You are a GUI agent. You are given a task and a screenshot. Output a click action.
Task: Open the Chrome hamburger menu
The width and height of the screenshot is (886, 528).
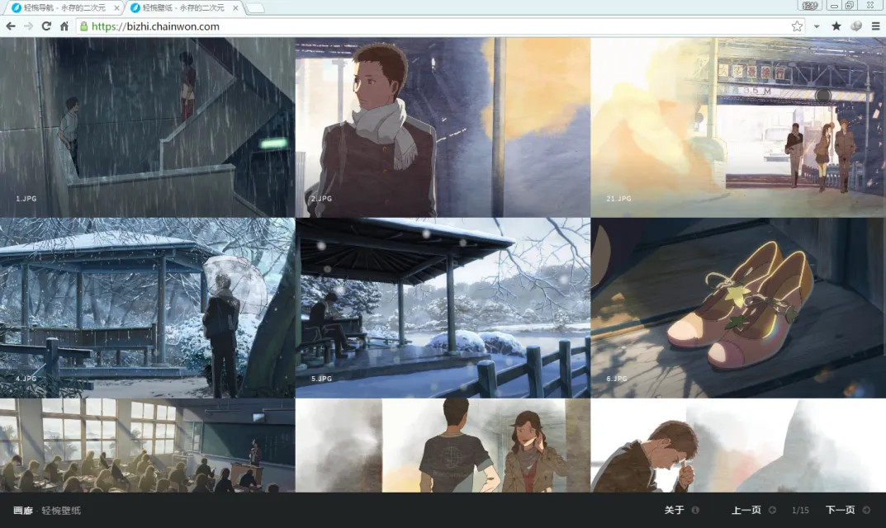875,26
